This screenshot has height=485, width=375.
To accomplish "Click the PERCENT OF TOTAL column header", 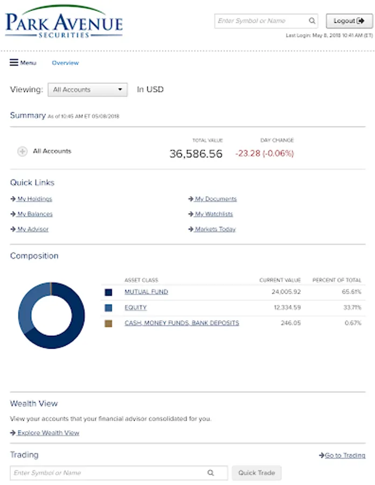I will click(337, 280).
